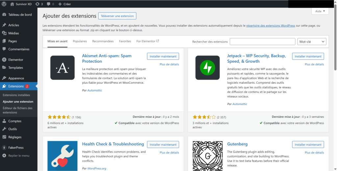Open the Créer new content menu
337x171 pixels.
point(64,4)
